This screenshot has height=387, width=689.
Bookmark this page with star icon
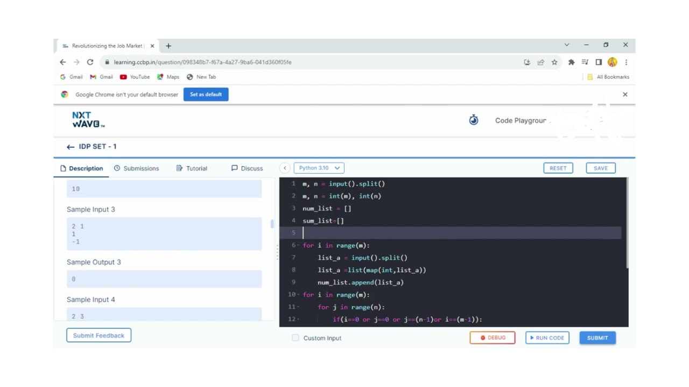554,62
